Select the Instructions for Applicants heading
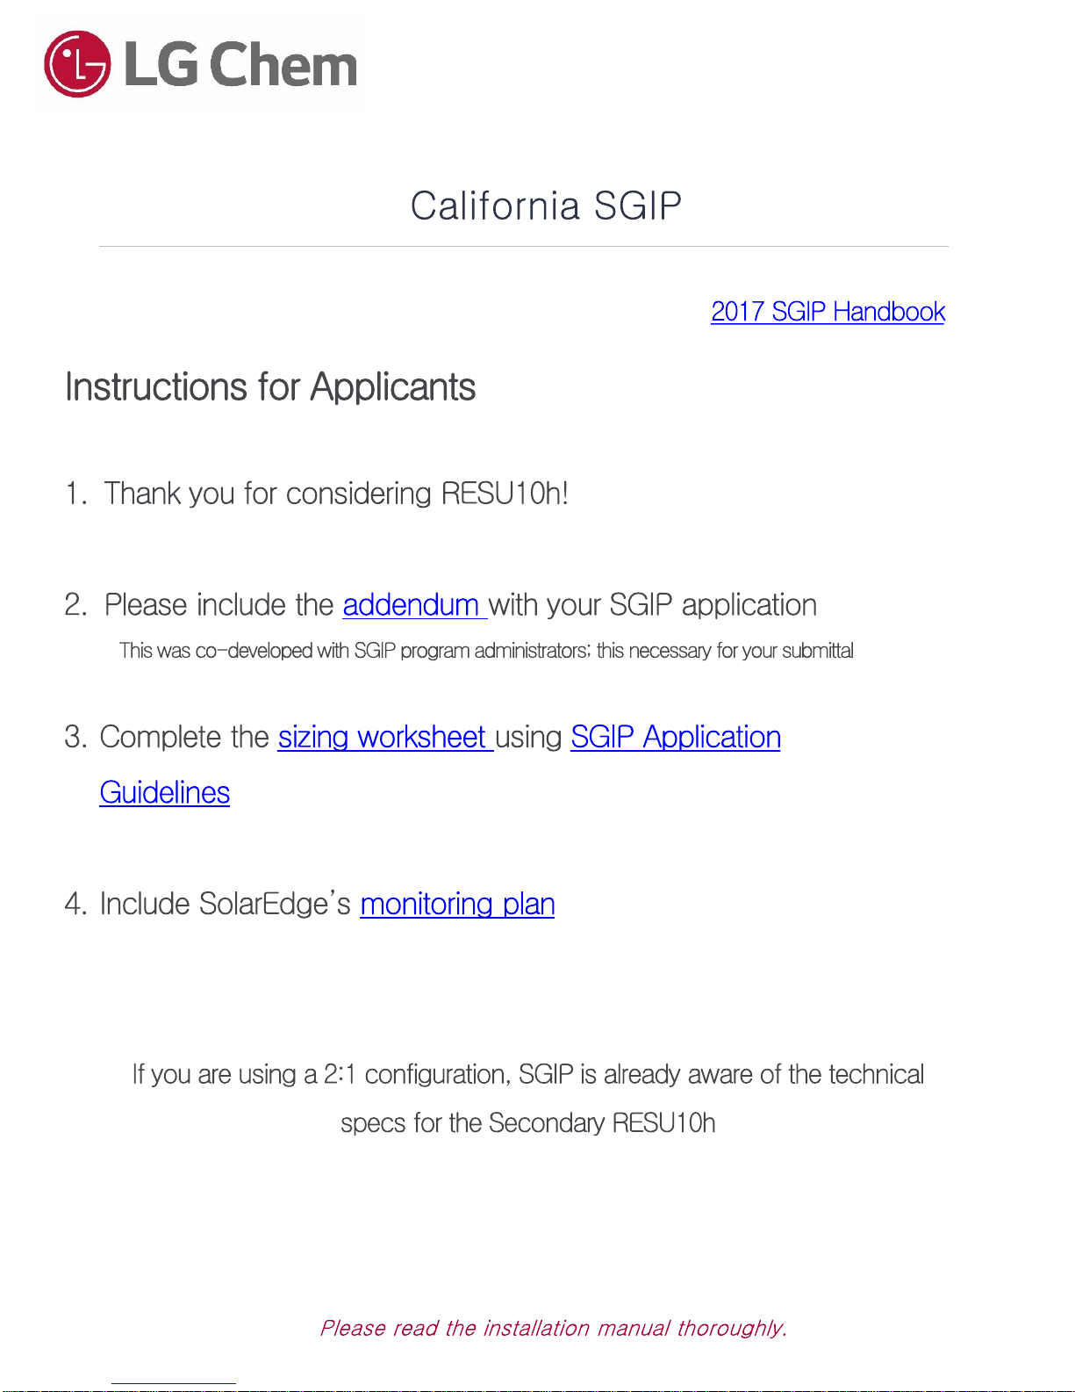The image size is (1075, 1392). (x=270, y=387)
